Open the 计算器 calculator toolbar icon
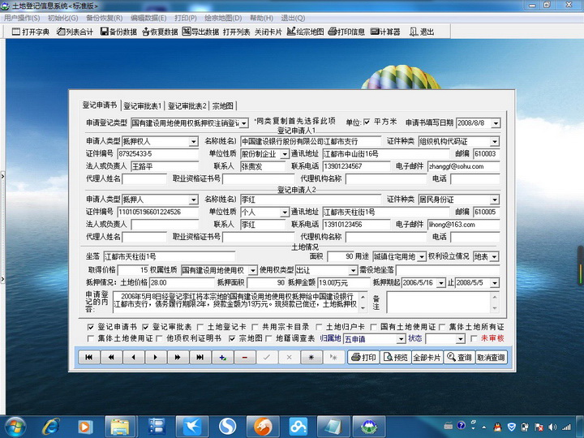This screenshot has width=584, height=438. (385, 32)
